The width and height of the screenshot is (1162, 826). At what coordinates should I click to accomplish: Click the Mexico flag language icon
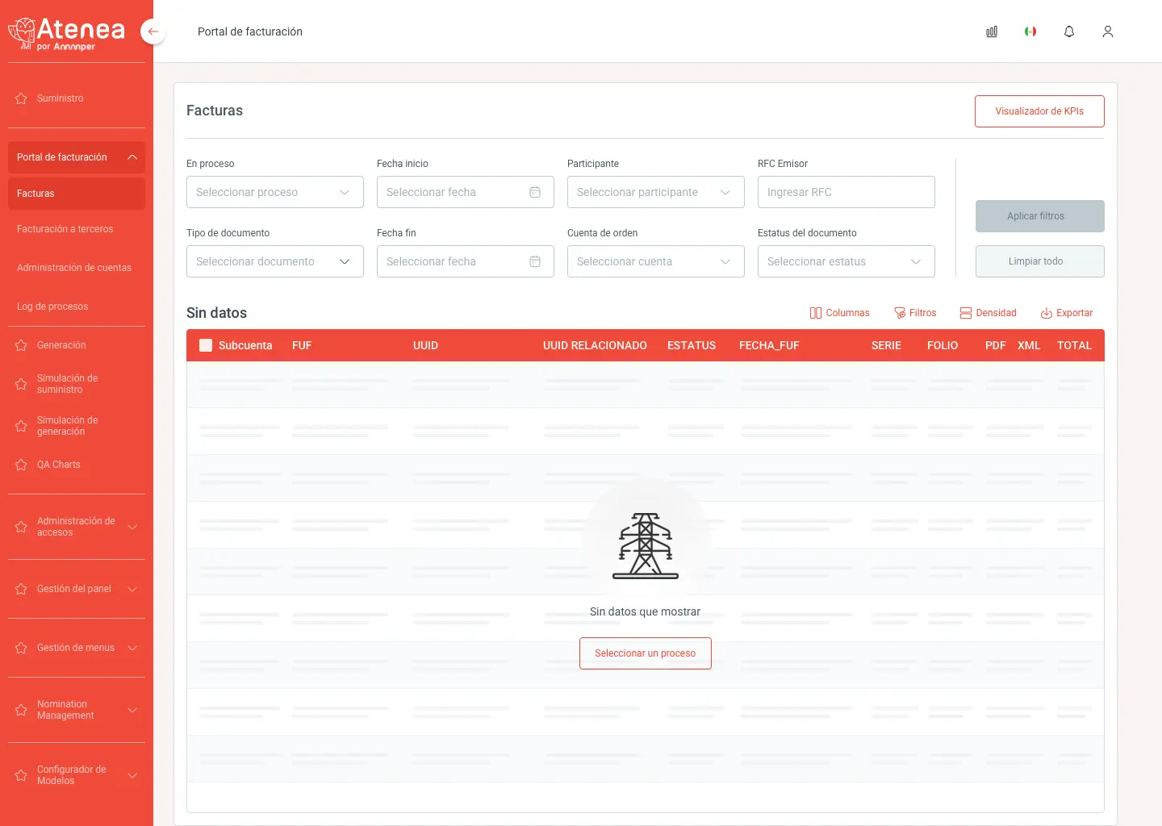[1030, 31]
